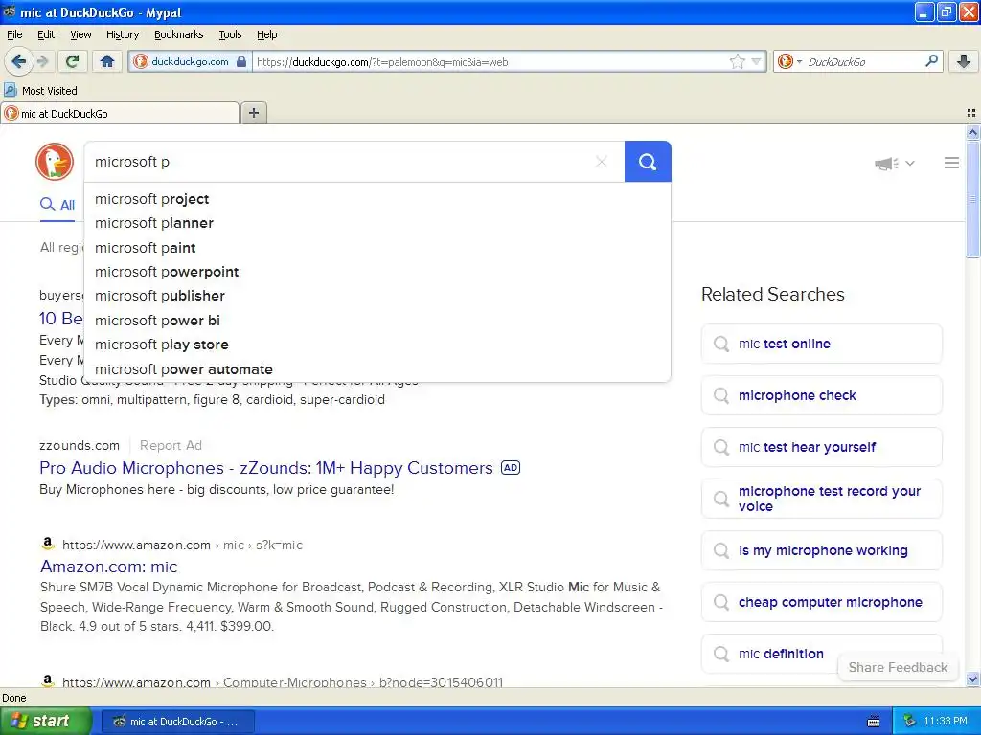The width and height of the screenshot is (981, 735).
Task: Choose suggestion microsoft project
Action: [377, 199]
